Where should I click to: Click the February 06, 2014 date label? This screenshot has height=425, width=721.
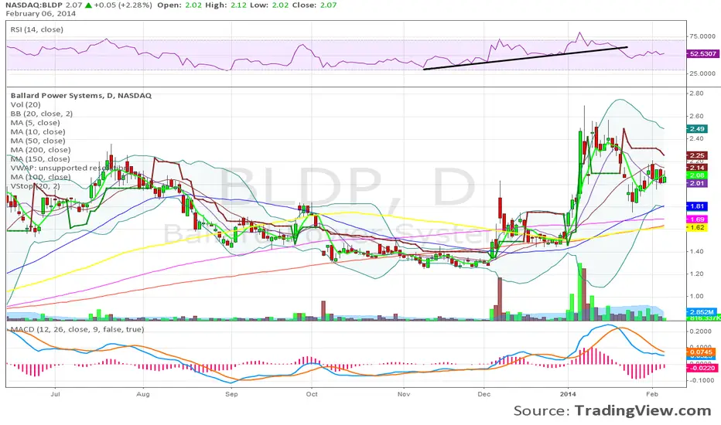coord(41,14)
